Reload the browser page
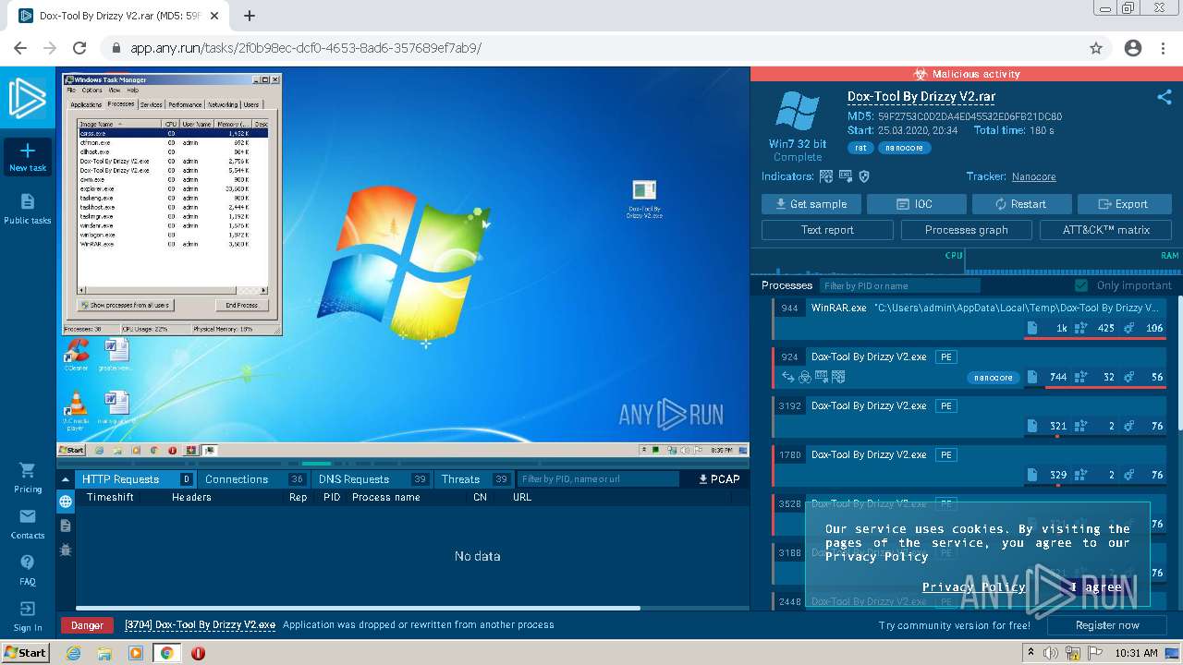 pyautogui.click(x=79, y=48)
